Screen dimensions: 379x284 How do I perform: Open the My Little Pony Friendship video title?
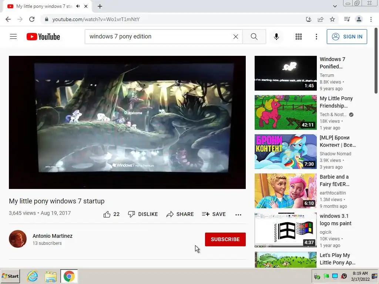click(x=336, y=102)
